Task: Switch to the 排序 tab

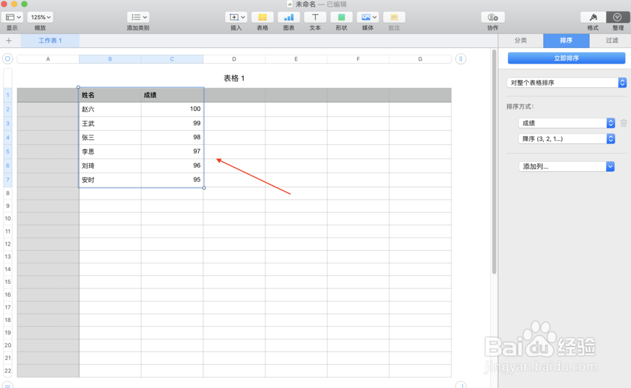Action: click(566, 40)
